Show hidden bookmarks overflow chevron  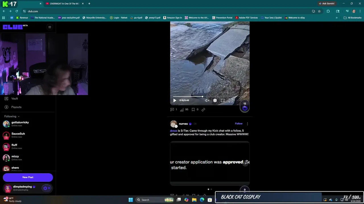click(337, 18)
